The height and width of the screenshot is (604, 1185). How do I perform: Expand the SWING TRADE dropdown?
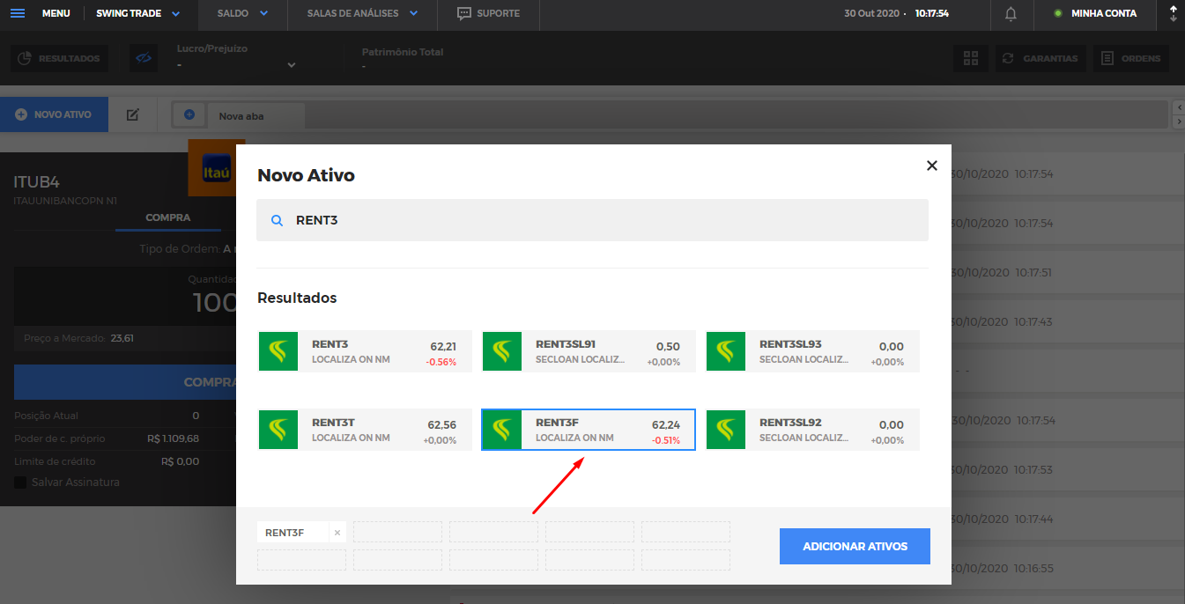click(138, 13)
